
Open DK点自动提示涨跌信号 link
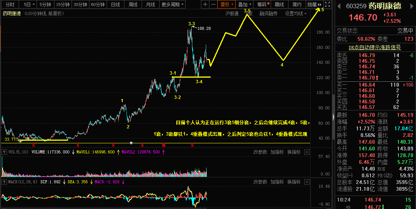(x=374, y=47)
